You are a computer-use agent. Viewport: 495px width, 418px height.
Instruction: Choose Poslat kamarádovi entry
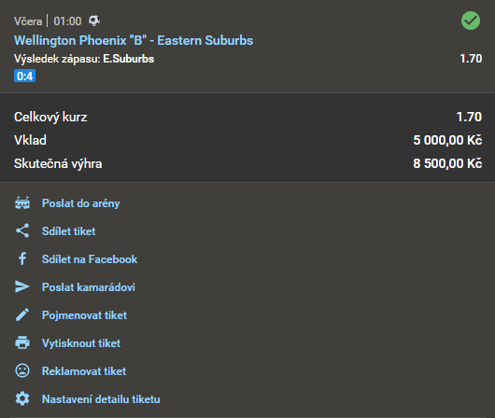pyautogui.click(x=89, y=287)
